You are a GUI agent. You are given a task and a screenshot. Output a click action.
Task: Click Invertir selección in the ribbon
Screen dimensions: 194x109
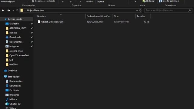pyautogui.click(x=169, y=1)
